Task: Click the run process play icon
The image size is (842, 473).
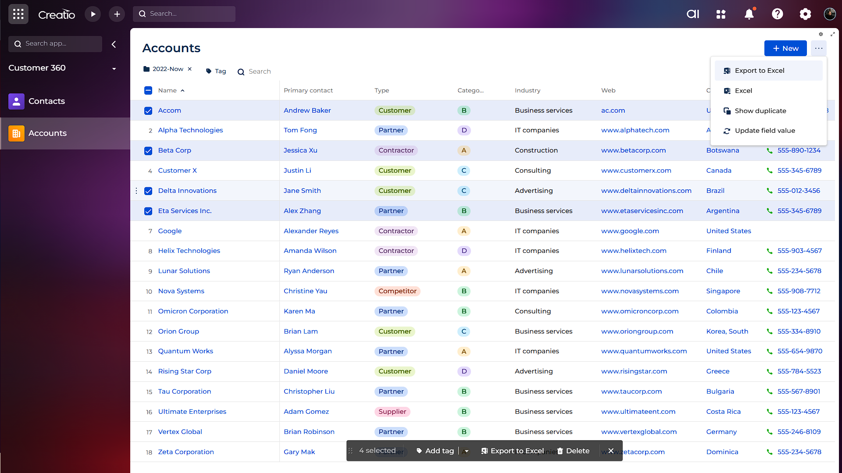Action: 93,14
